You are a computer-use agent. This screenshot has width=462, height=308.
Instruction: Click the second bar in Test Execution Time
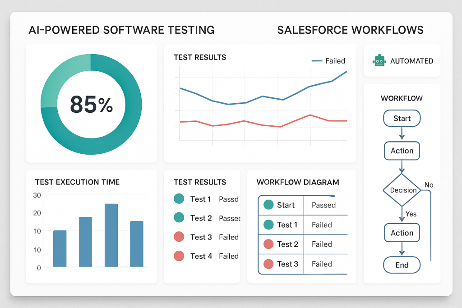point(85,242)
